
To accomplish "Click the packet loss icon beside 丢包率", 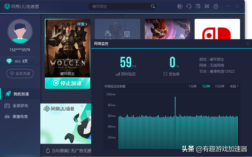I will point(165,74).
